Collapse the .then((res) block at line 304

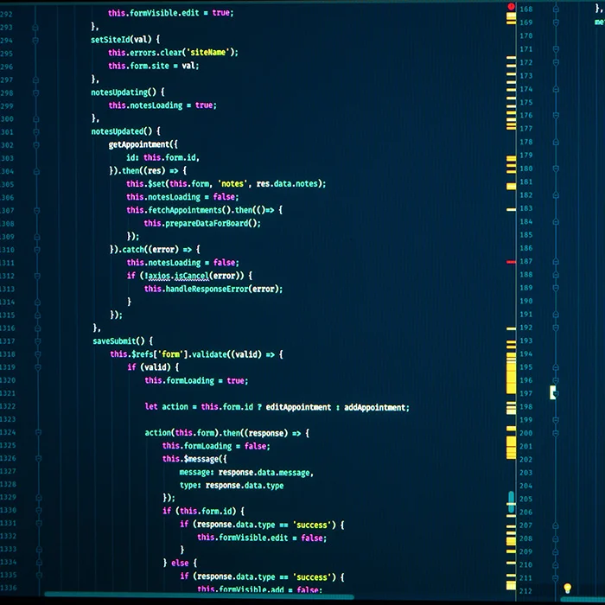35,170
